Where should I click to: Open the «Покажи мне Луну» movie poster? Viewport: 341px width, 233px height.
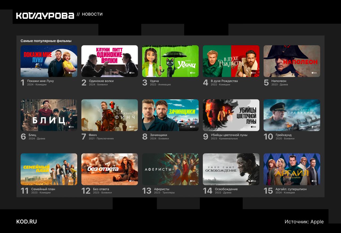click(x=49, y=61)
